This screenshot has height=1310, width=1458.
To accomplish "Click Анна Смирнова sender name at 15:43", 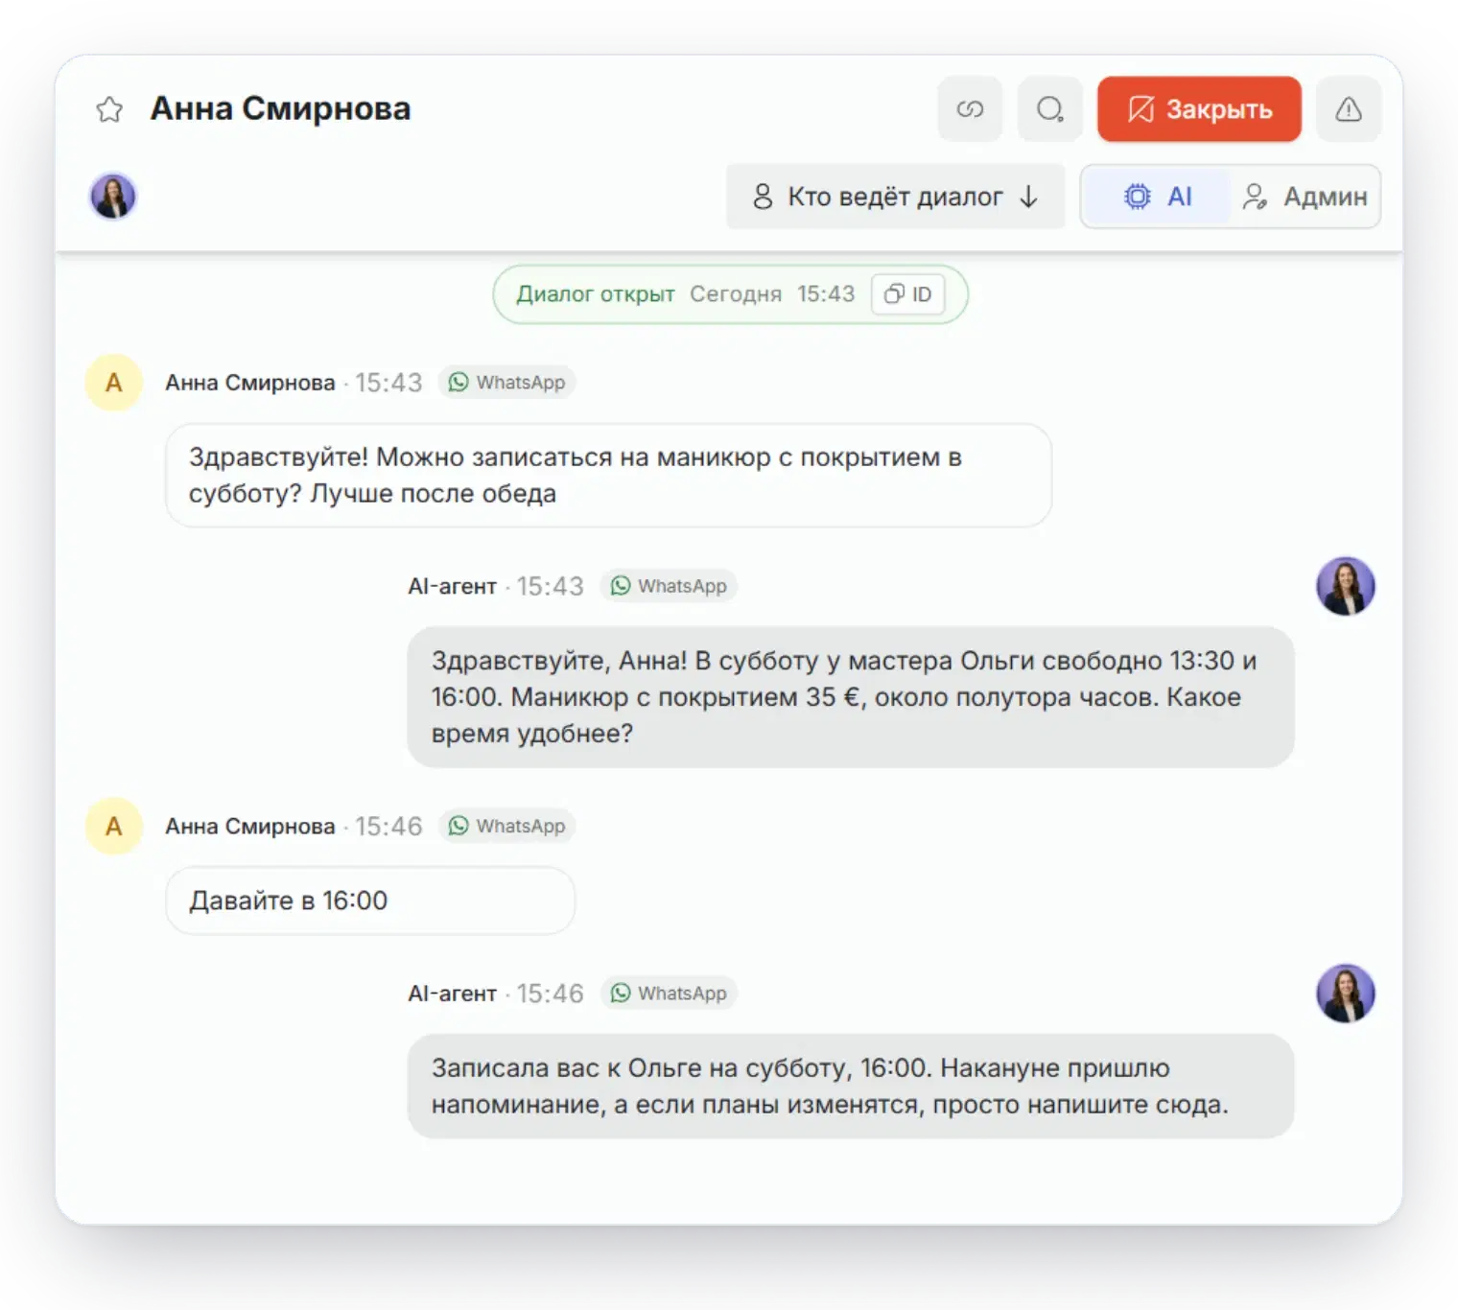I will (x=249, y=383).
